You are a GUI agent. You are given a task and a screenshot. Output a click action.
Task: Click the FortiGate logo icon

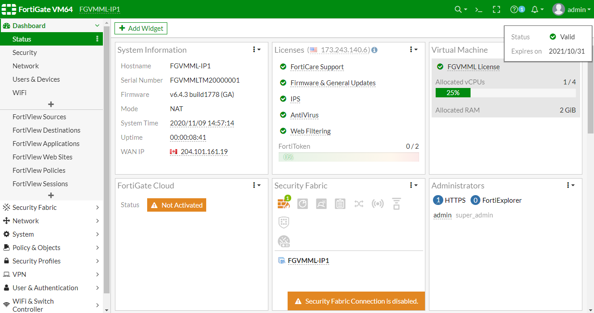click(x=8, y=9)
